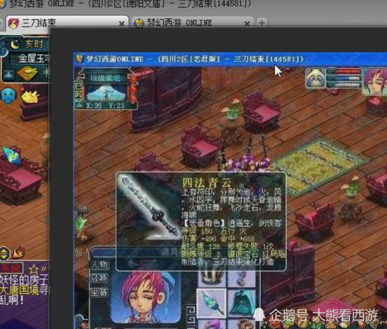The width and height of the screenshot is (387, 329).
Task: Collapse outer minimap with up-arrow icon
Action: (8, 74)
